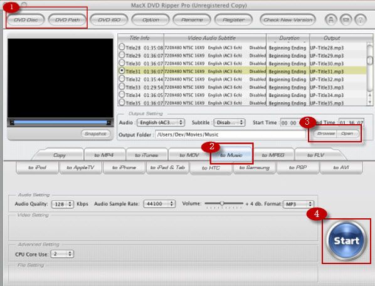This screenshot has width=375, height=286.
Task: Switch to the to iPhone tab
Action: (124, 167)
